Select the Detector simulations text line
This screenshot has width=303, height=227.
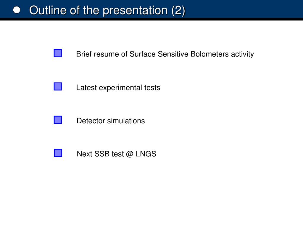point(111,121)
